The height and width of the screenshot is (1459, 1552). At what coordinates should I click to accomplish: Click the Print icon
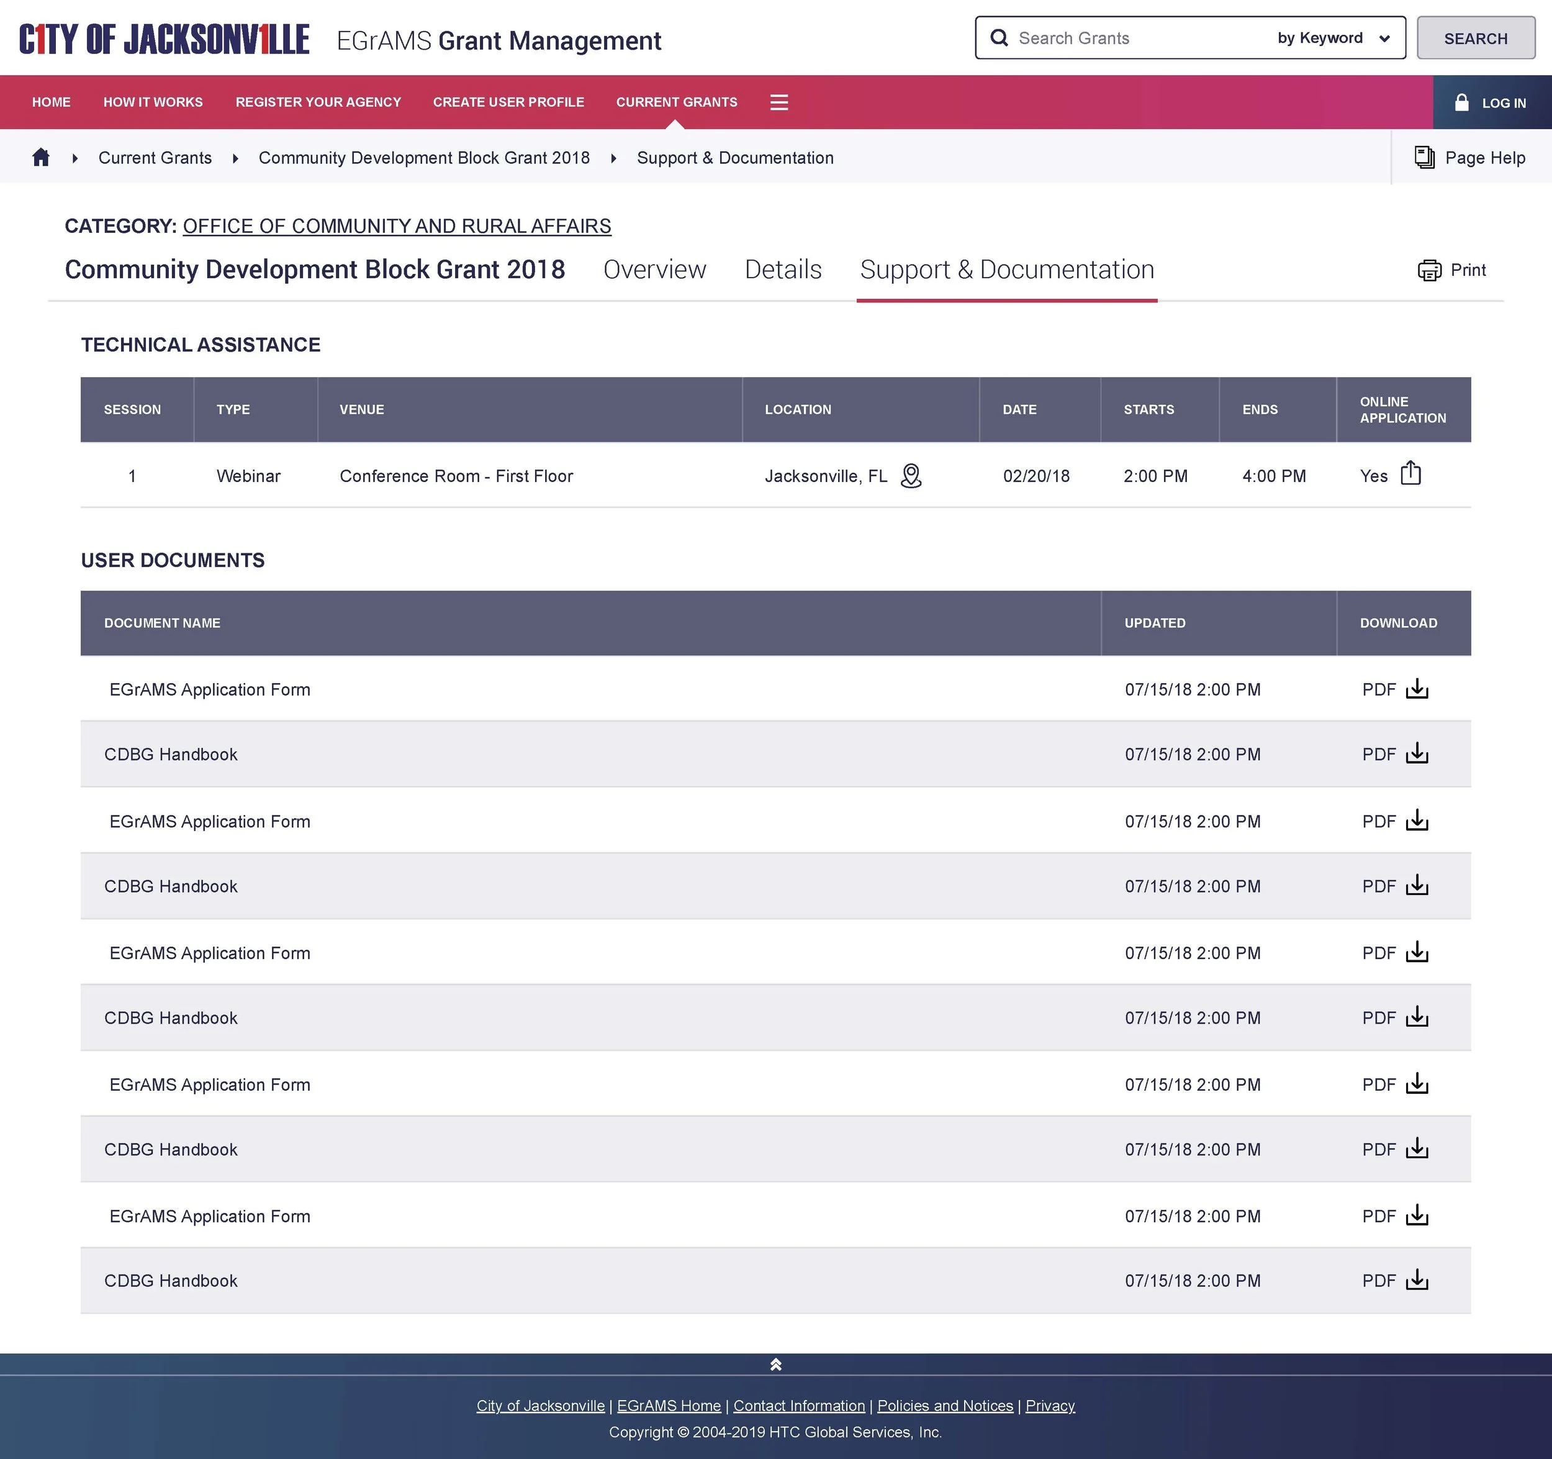1428,270
